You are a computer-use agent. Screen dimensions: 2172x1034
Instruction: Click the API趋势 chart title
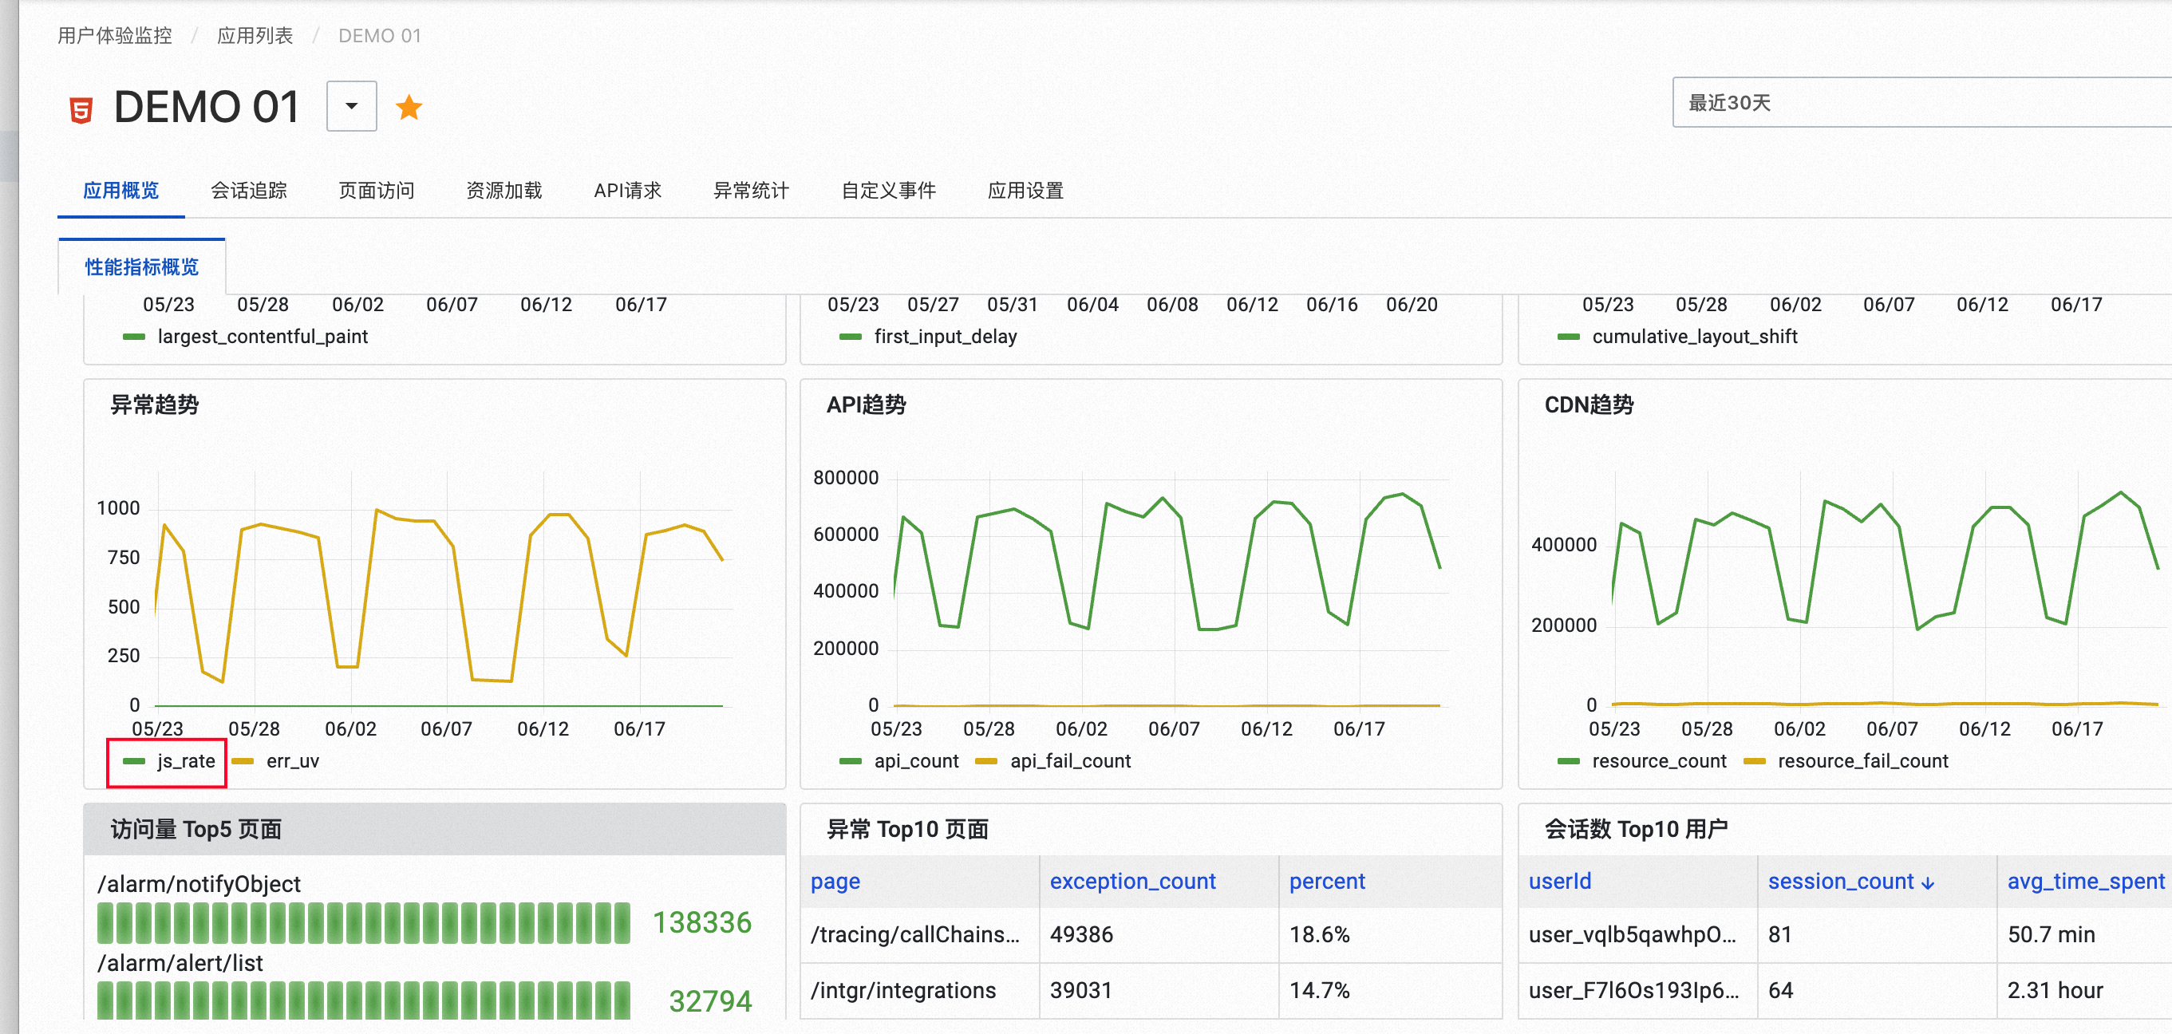click(x=866, y=405)
